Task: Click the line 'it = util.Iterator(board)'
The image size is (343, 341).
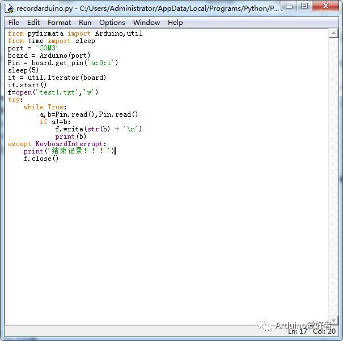Action: (57, 78)
